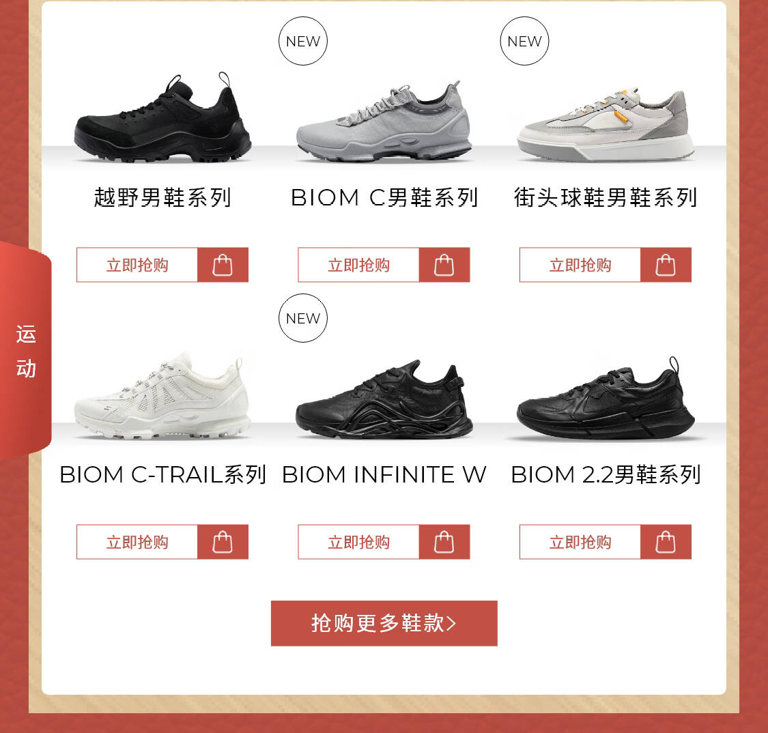Click 立即抢购 for 越野男鞋系列

click(x=137, y=265)
